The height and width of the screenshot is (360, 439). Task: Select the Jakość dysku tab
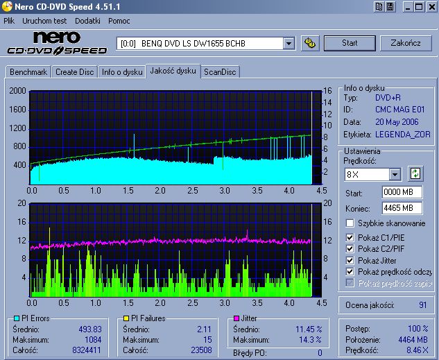pos(173,71)
